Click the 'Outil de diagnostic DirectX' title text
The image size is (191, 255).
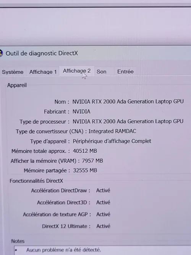click(42, 53)
